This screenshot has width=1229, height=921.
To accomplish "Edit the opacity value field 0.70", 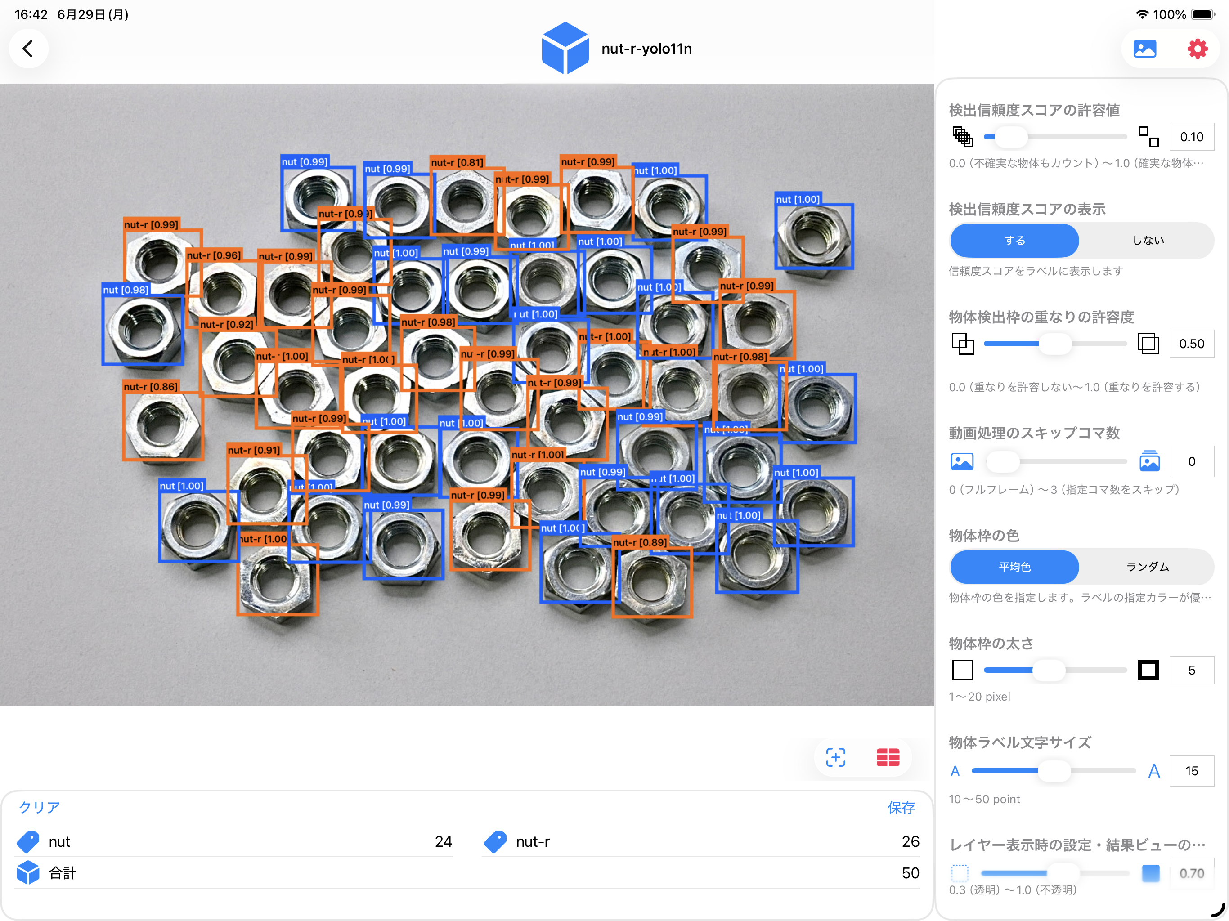I will (x=1191, y=873).
